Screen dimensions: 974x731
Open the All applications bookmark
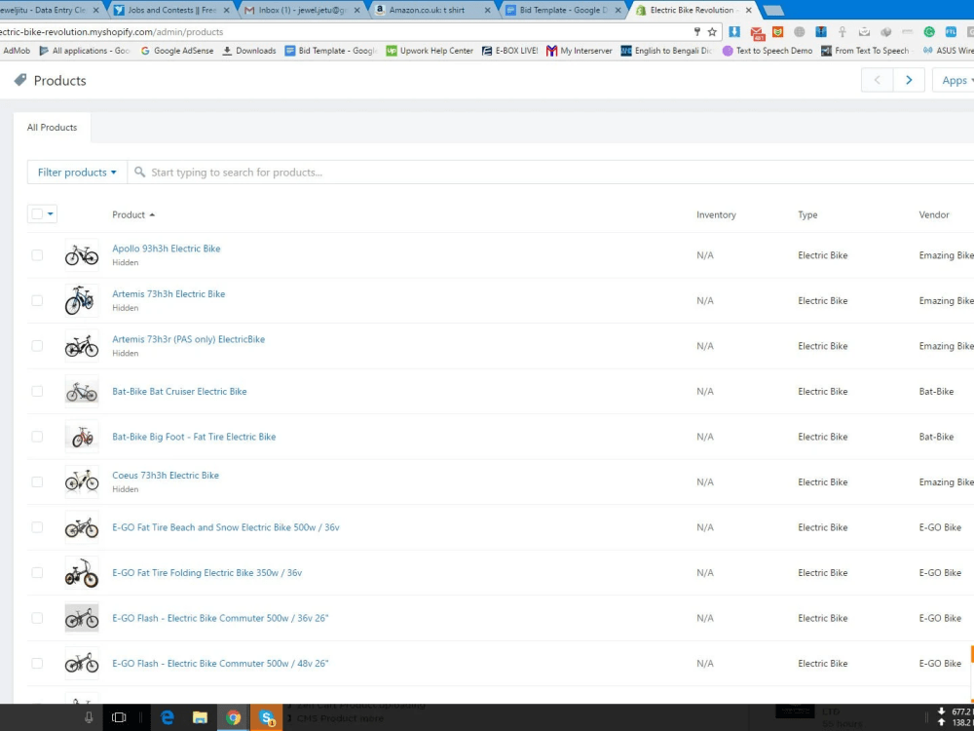click(x=85, y=51)
